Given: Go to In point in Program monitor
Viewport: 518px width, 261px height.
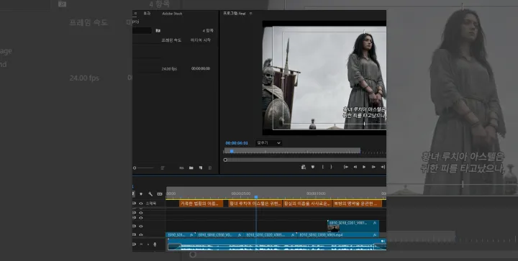Looking at the screenshot, I should (x=346, y=167).
